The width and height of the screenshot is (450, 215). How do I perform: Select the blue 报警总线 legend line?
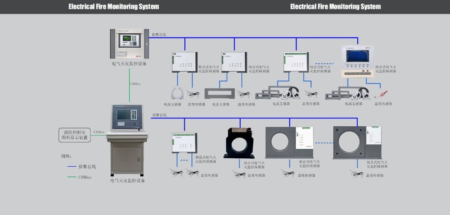click(x=72, y=167)
